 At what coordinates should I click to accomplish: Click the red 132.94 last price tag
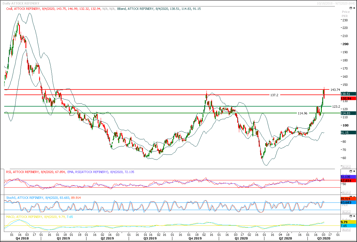348,98
